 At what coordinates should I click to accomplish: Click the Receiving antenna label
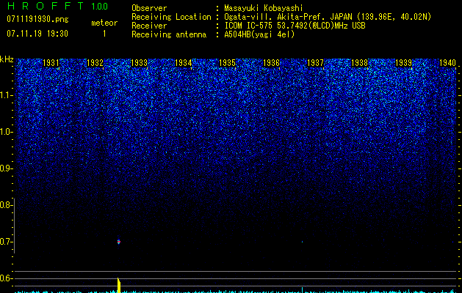coord(169,34)
